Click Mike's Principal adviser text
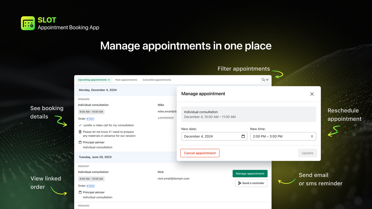This screenshot has height=209, width=372. pos(94,143)
